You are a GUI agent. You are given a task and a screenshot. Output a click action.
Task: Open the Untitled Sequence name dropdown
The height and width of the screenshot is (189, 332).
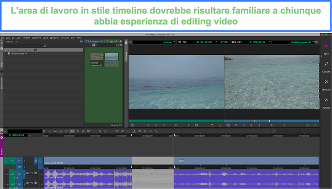314,42
